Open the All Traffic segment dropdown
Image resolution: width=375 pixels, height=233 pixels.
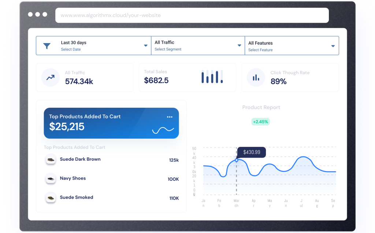(x=239, y=46)
